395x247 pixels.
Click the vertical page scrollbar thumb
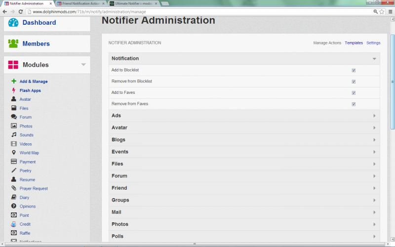point(393,82)
